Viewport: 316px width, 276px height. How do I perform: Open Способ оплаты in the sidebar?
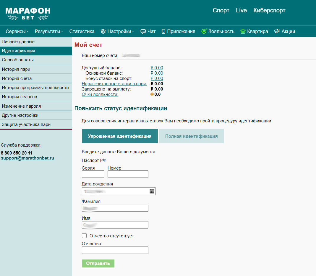coord(36,60)
